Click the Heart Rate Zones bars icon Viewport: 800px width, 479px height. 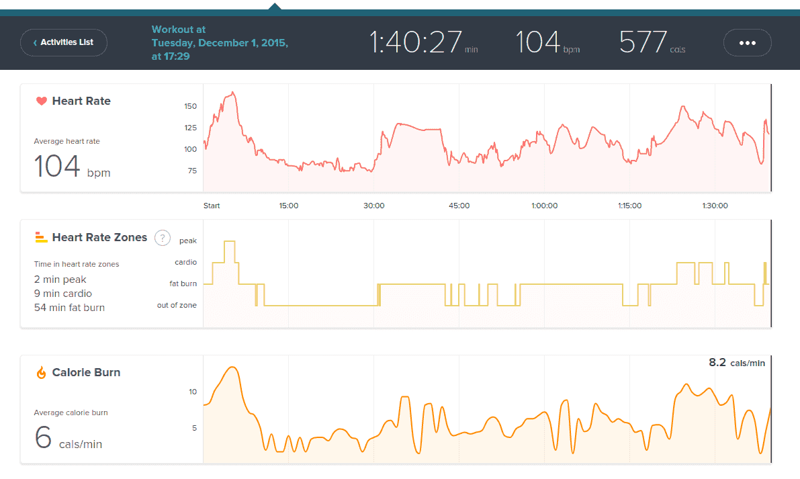(x=41, y=237)
